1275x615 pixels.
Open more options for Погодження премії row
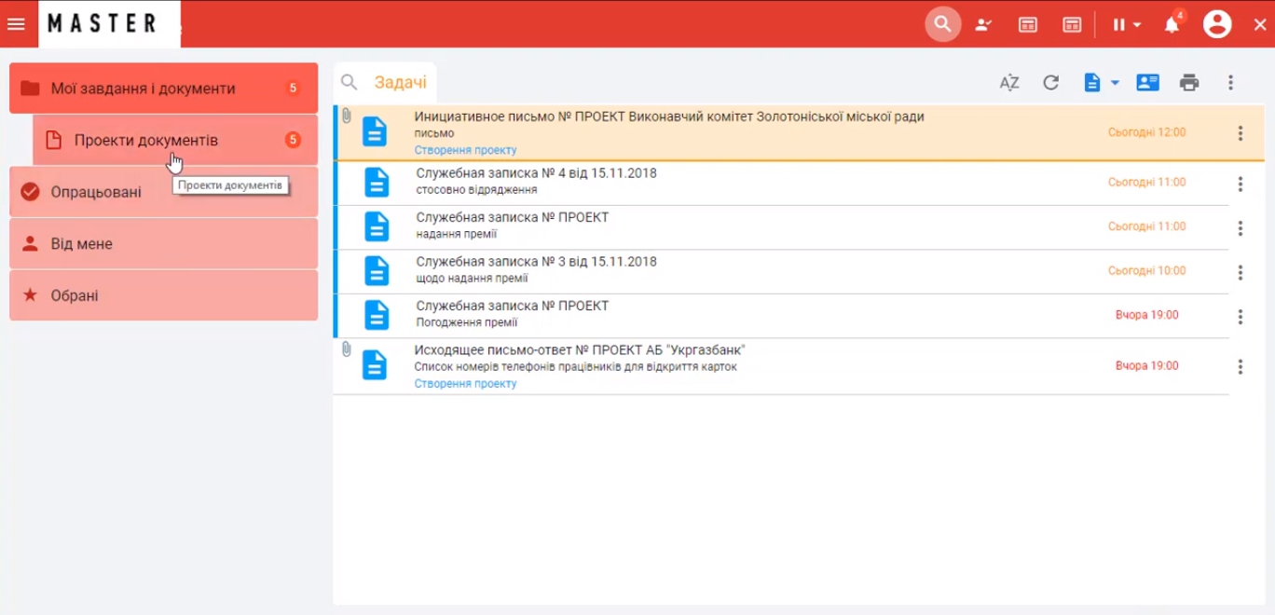pyautogui.click(x=1241, y=317)
